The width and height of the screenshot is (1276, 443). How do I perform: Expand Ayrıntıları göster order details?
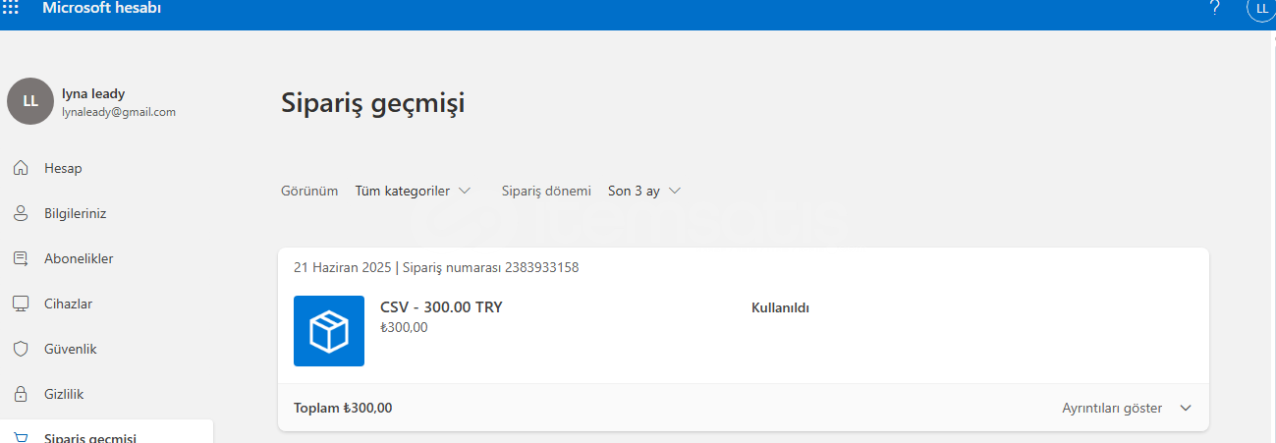tap(1127, 408)
